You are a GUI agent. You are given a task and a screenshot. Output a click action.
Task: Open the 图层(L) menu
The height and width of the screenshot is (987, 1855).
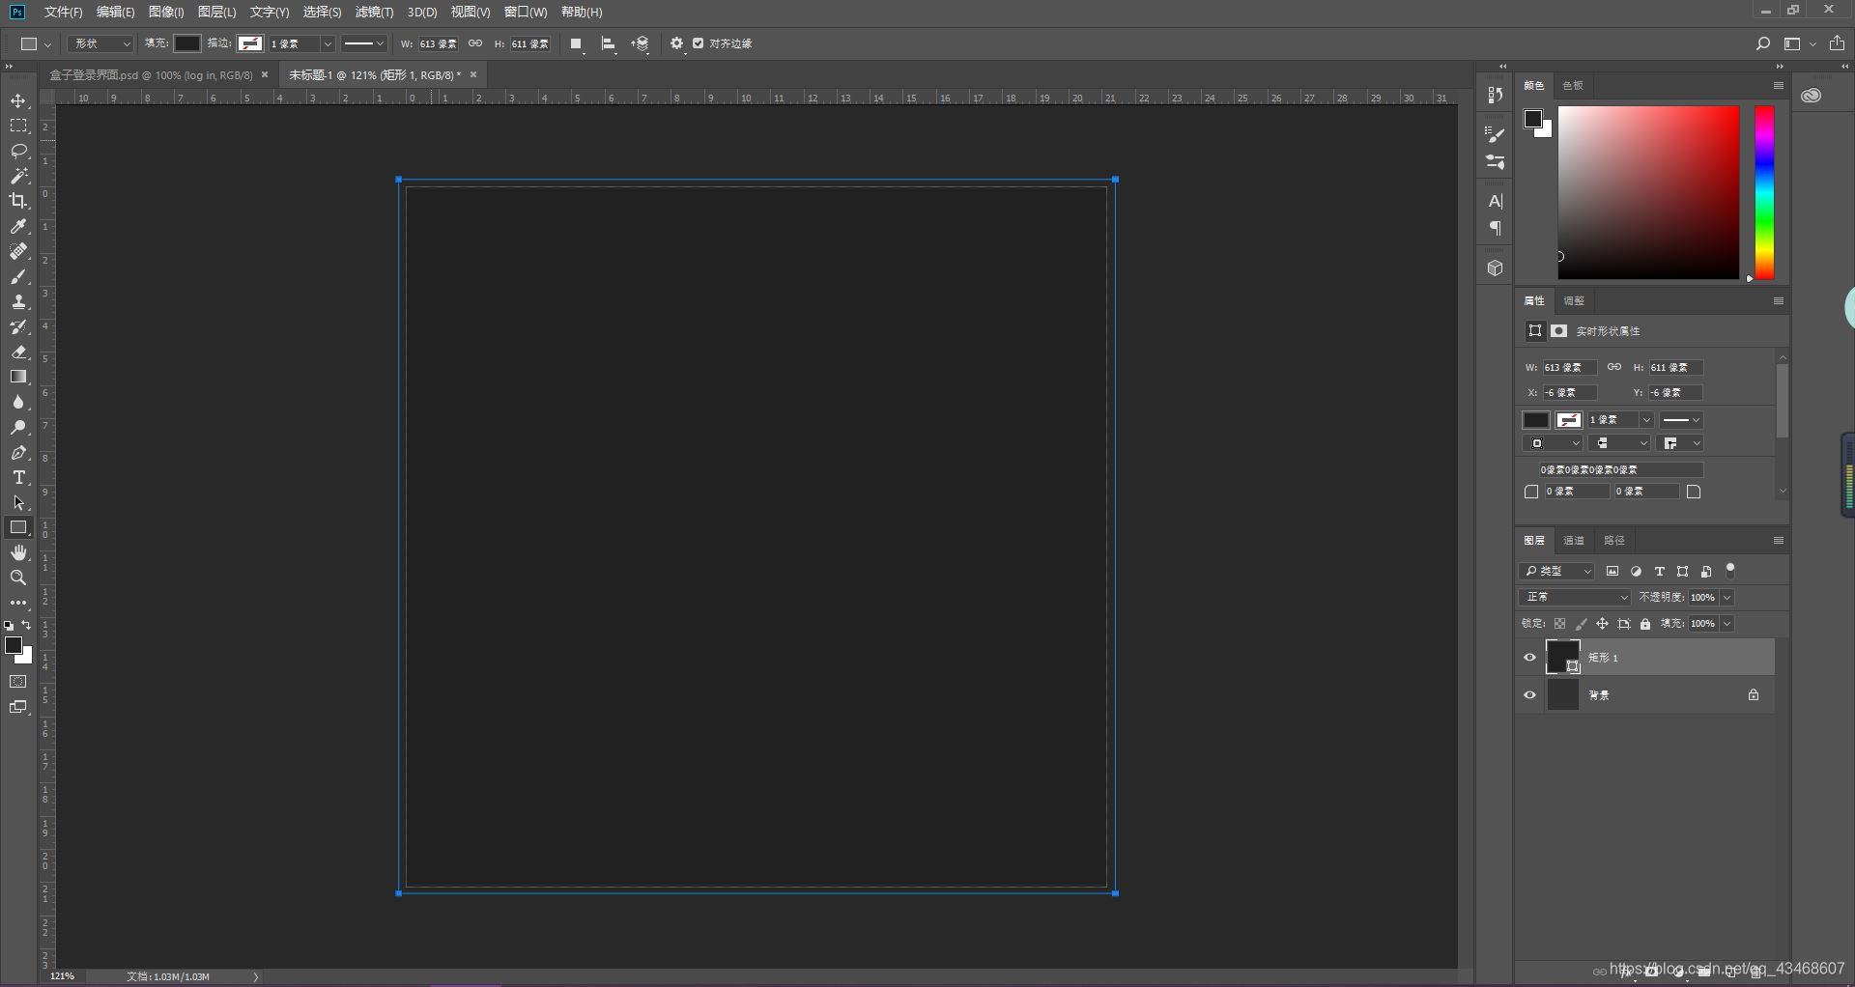coord(216,12)
